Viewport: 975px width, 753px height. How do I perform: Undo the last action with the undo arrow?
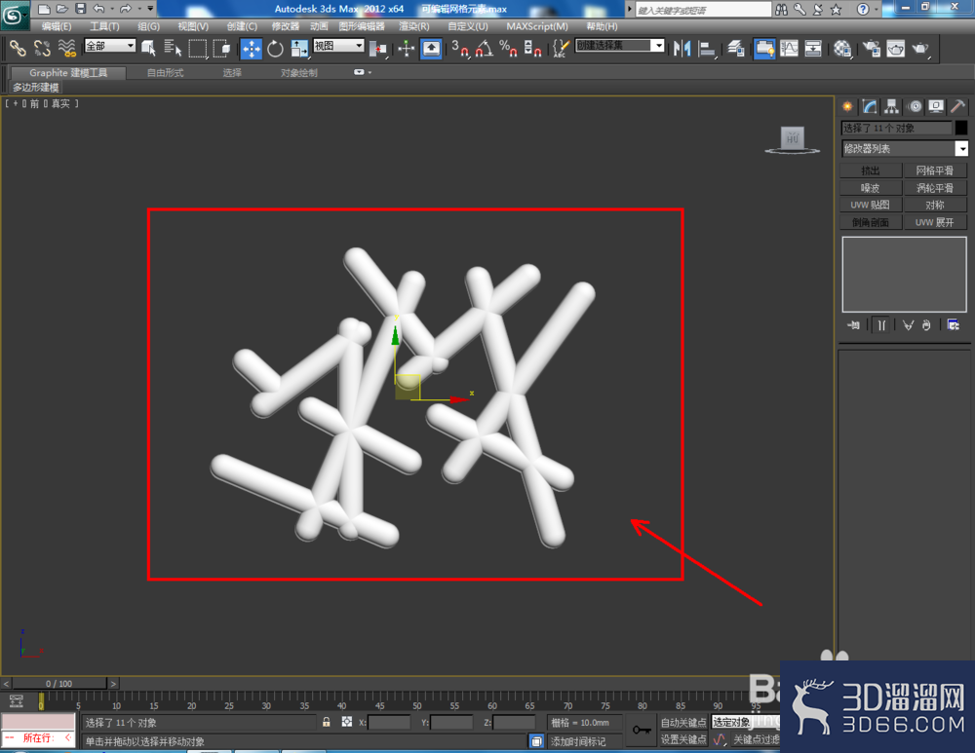(98, 9)
